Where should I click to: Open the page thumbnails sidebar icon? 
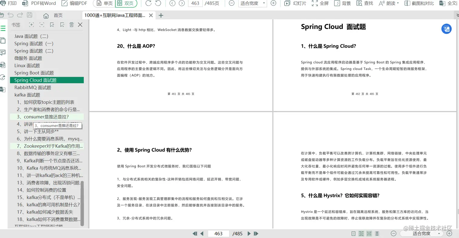click(3, 41)
